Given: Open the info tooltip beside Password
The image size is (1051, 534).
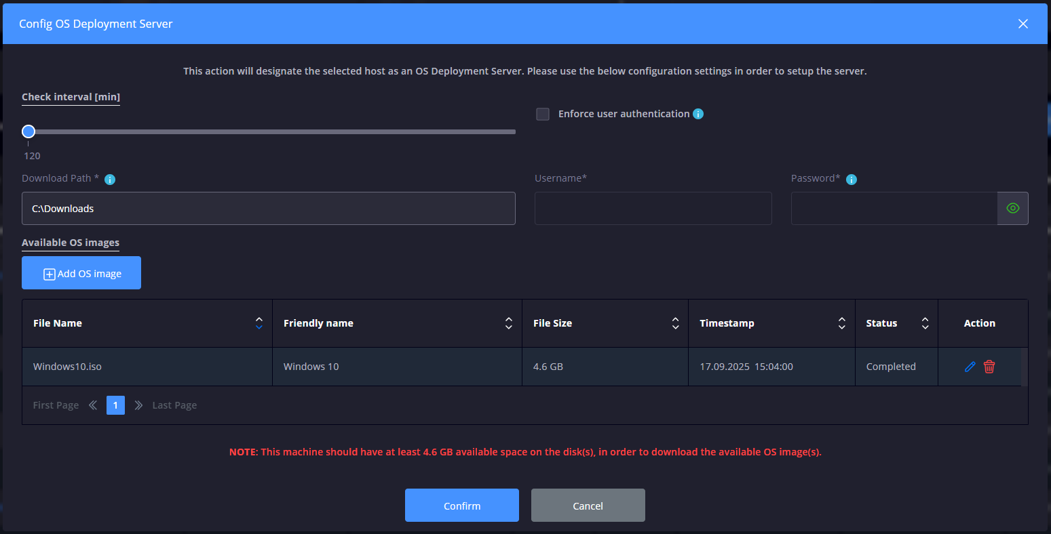Looking at the screenshot, I should coord(852,178).
